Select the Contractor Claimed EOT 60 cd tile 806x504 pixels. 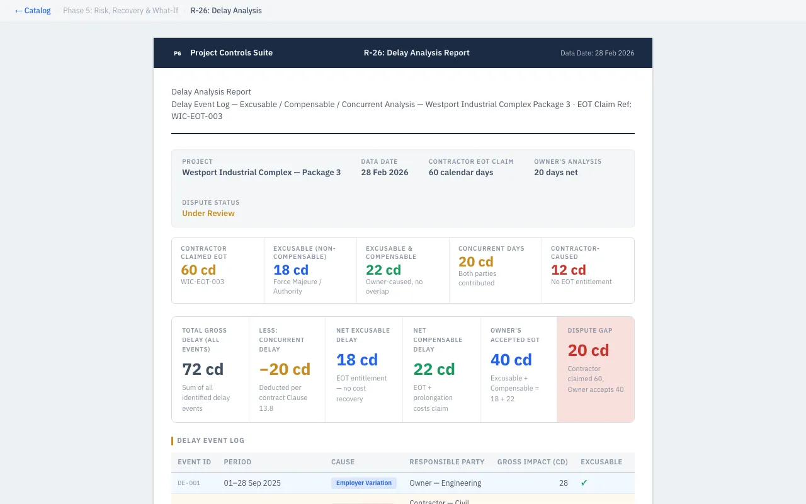tap(217, 270)
